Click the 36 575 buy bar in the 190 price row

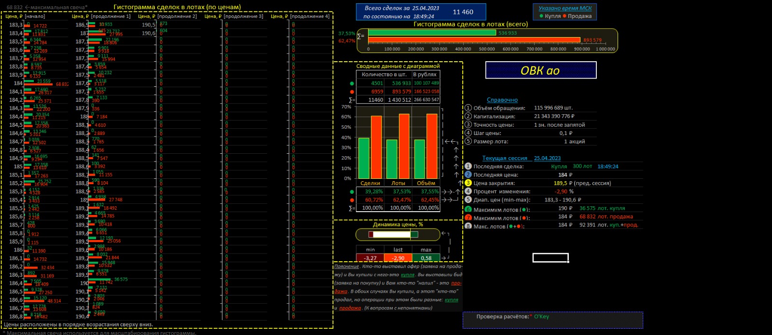pos(100,279)
